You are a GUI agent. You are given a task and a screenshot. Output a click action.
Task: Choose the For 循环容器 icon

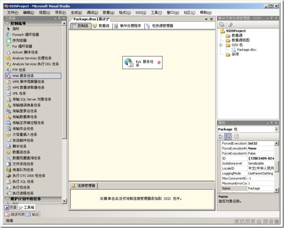(x=8, y=46)
